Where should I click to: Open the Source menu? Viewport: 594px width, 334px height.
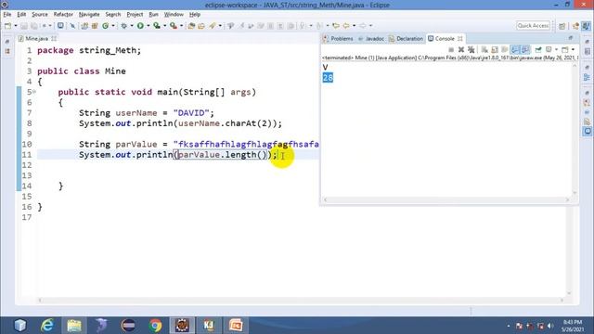pos(40,15)
